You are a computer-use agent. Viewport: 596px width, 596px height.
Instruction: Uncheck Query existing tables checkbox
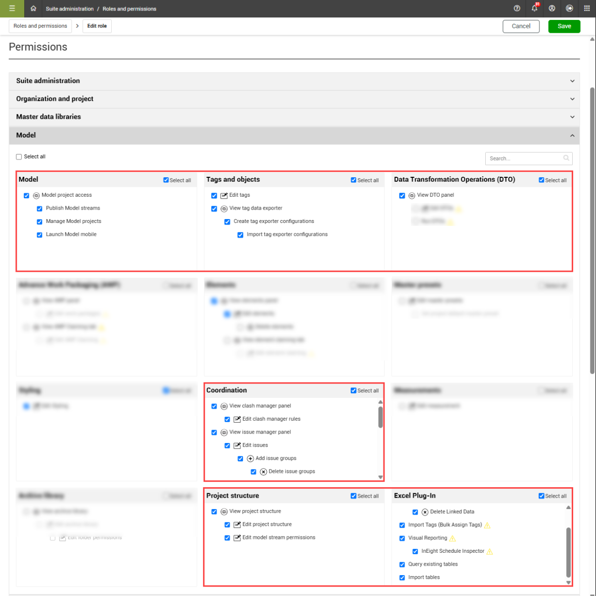pos(402,565)
